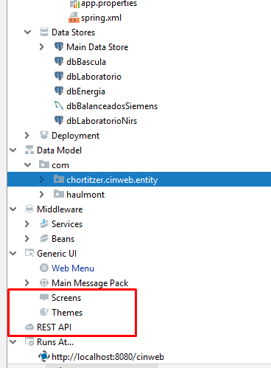This screenshot has height=368, width=271.
Task: Select the Main Message Pack label
Action: tap(90, 283)
